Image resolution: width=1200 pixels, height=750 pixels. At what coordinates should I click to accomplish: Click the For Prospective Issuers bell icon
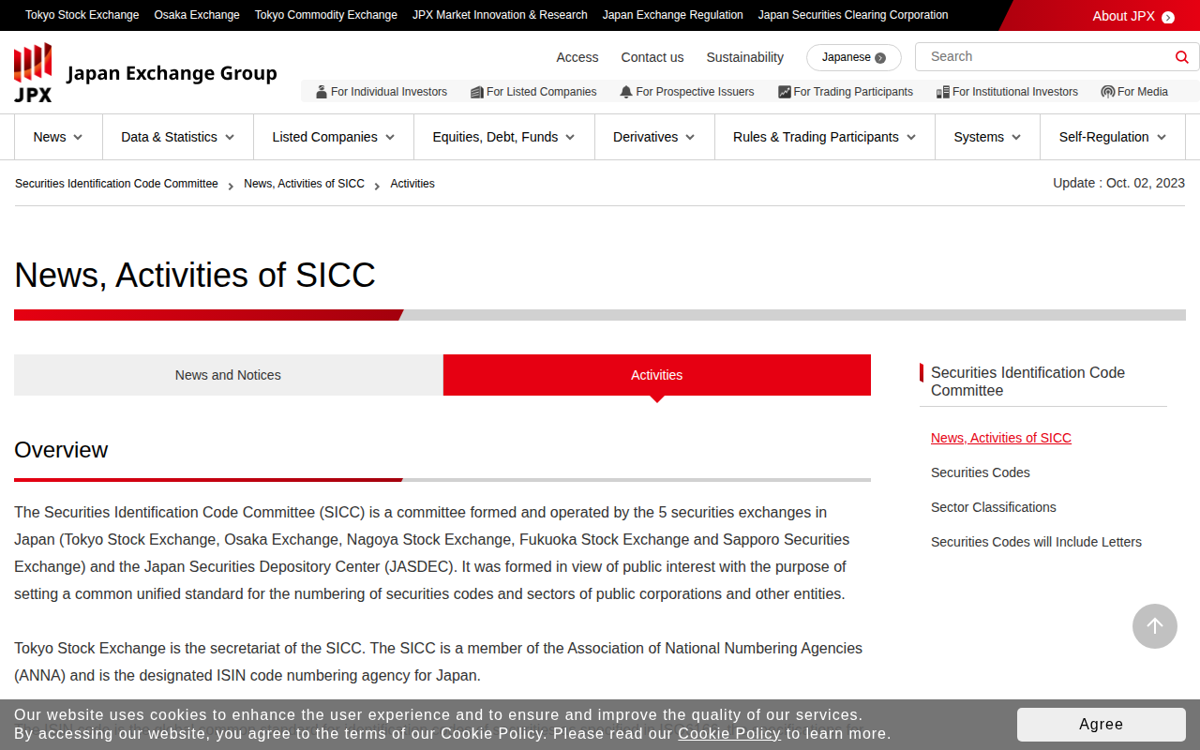(x=626, y=92)
